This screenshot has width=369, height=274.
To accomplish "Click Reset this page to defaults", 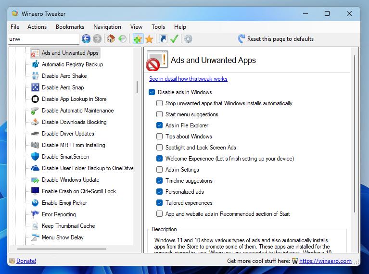I will pyautogui.click(x=280, y=39).
